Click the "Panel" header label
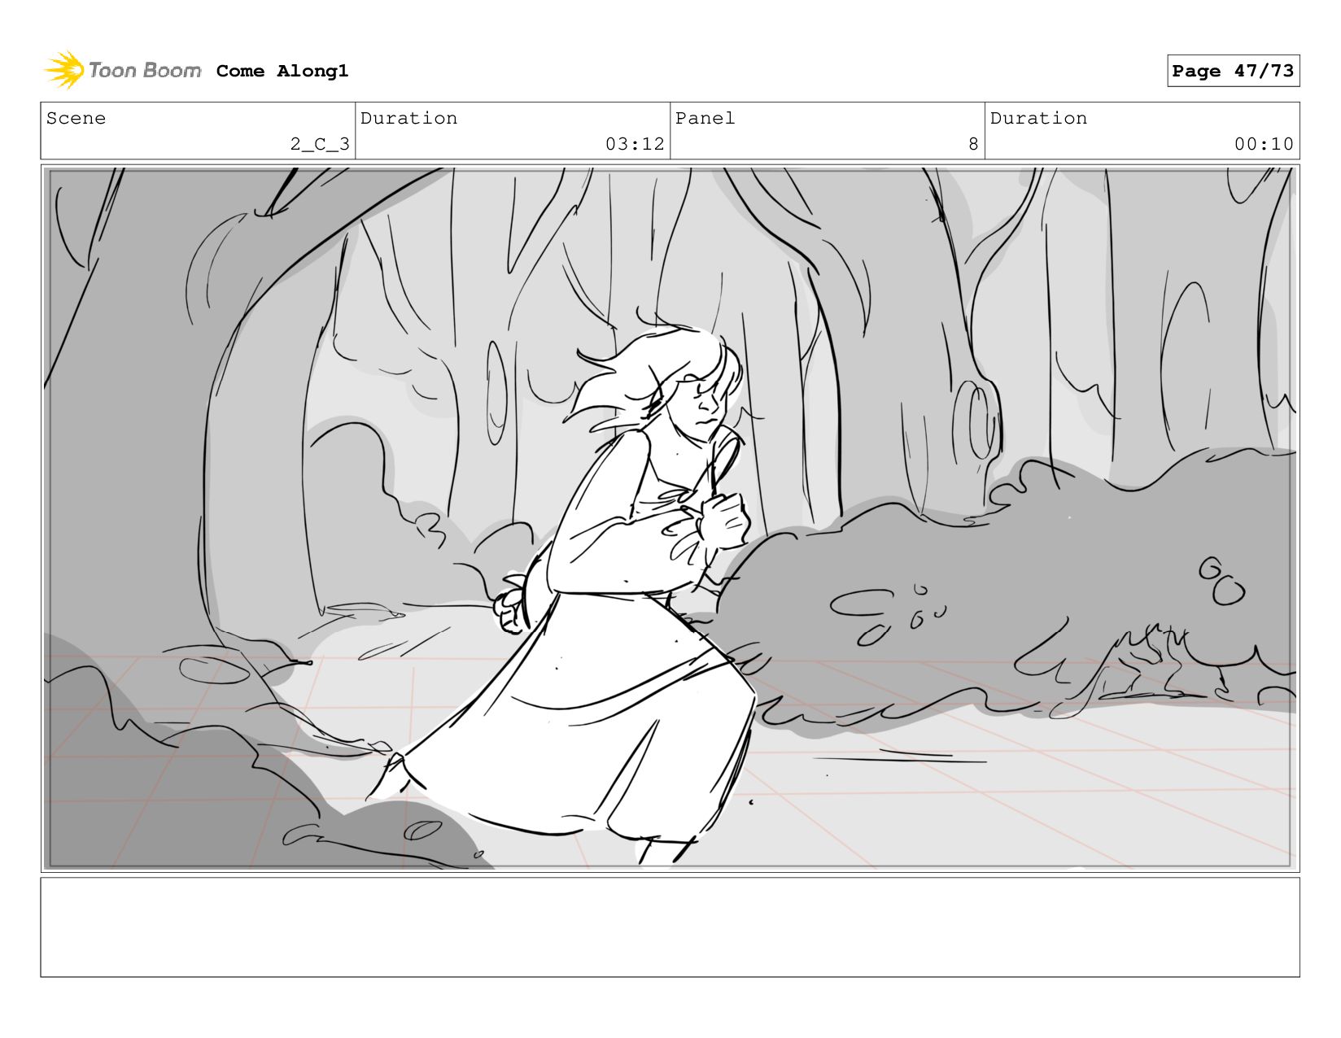This screenshot has height=1038, width=1341. [705, 118]
